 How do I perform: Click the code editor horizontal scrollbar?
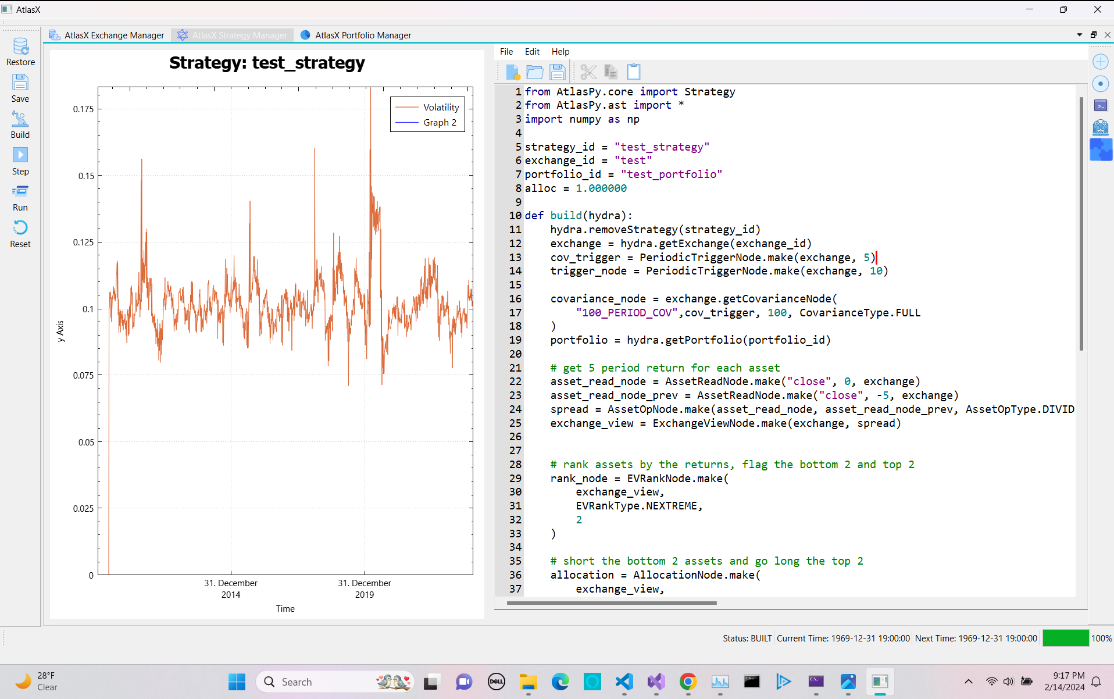point(612,603)
